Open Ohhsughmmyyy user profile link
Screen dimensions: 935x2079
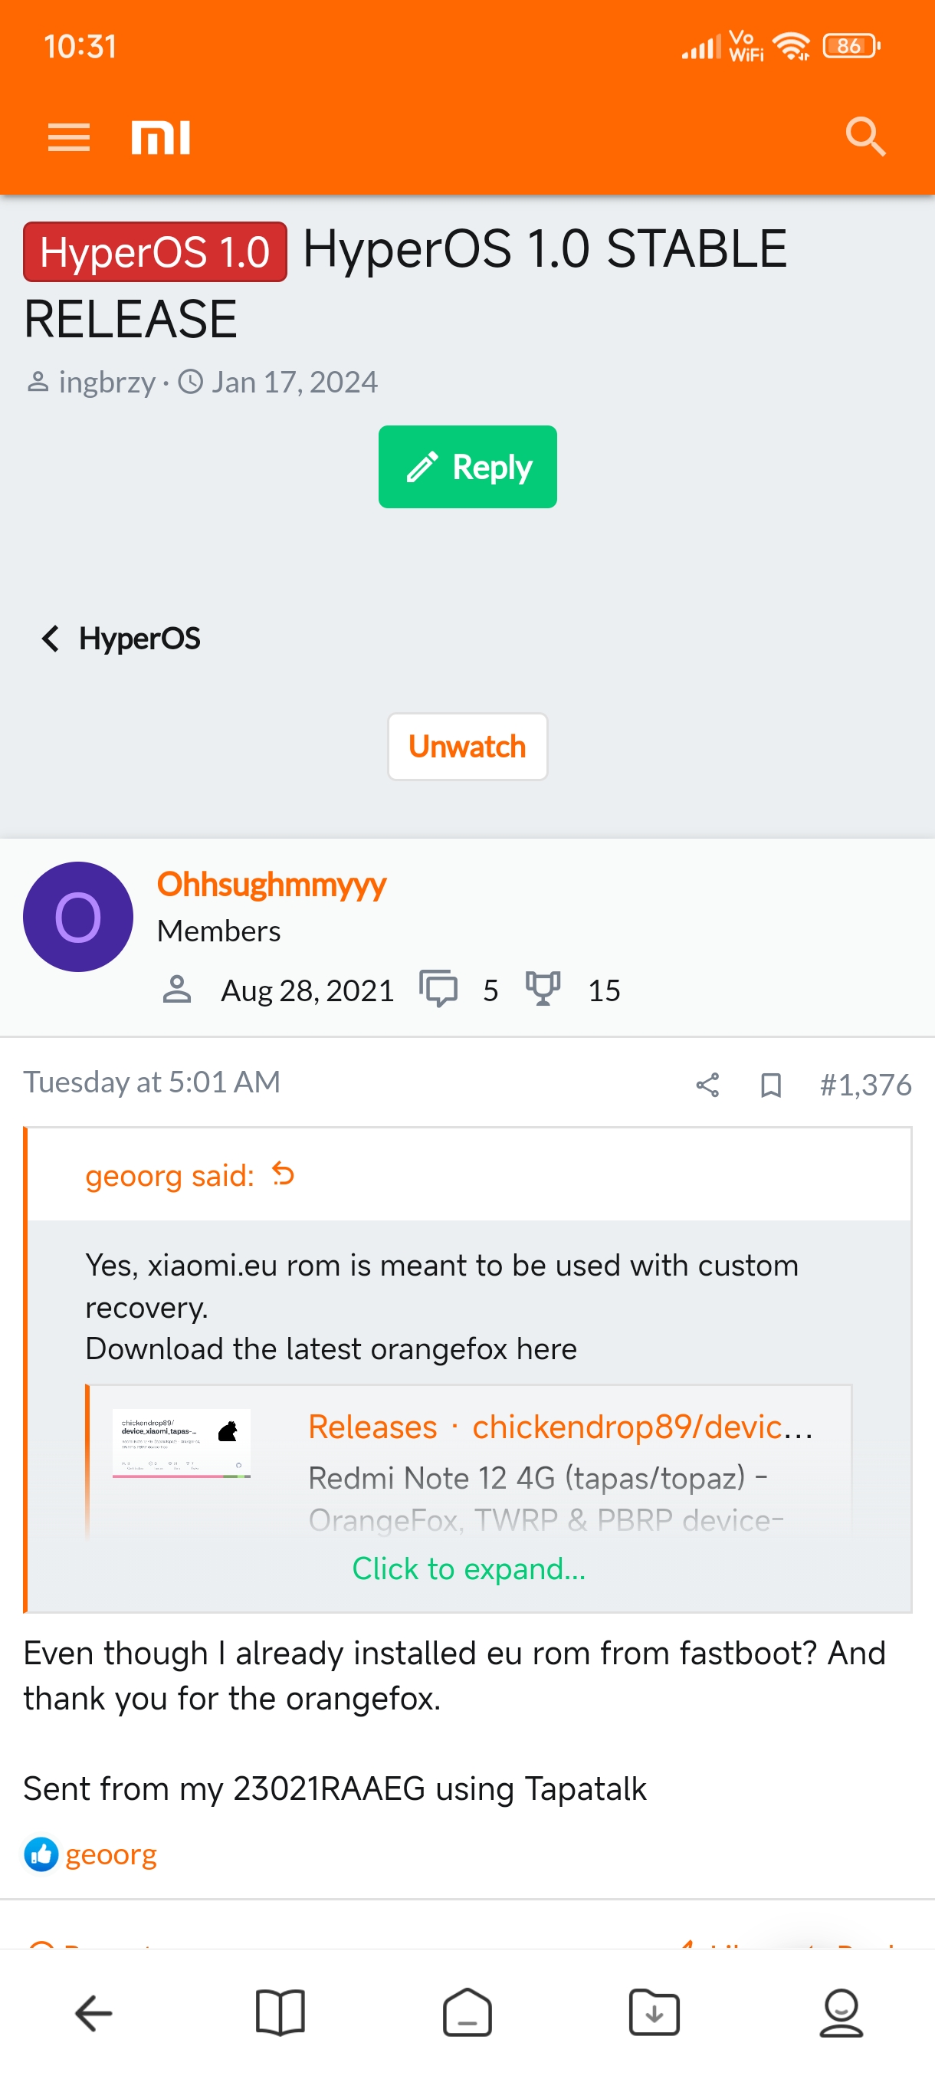coord(271,885)
